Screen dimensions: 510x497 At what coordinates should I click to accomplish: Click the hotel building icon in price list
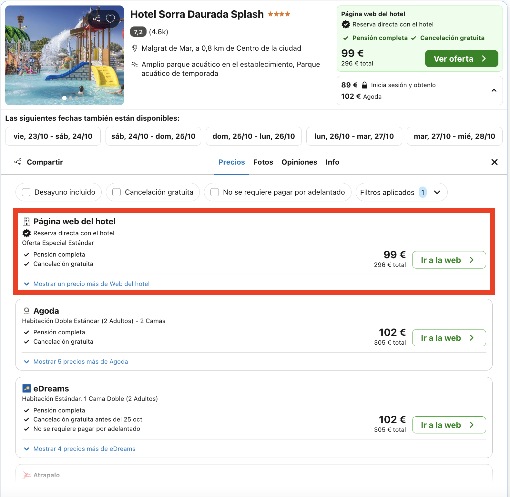[26, 221]
